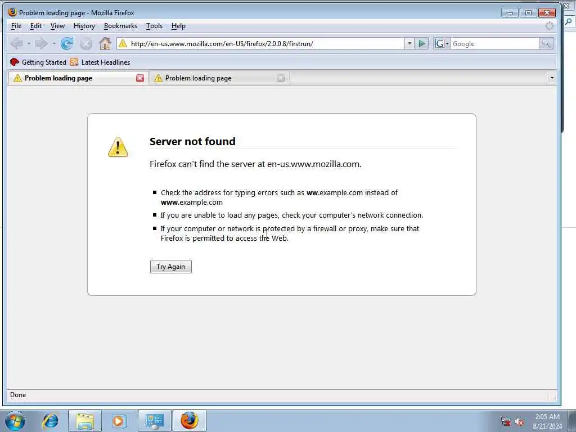Open the Back history dropdown arrow
This screenshot has height=432, width=576.
tap(29, 44)
